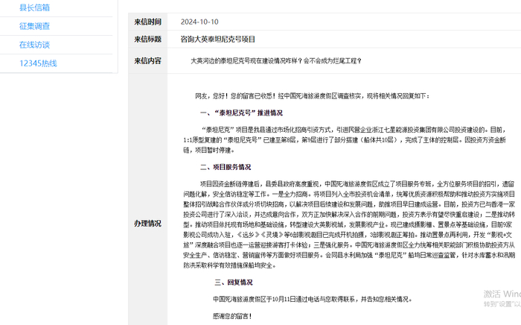Go to 征集调查 in the sidebar
521x325 pixels.
pyautogui.click(x=34, y=26)
